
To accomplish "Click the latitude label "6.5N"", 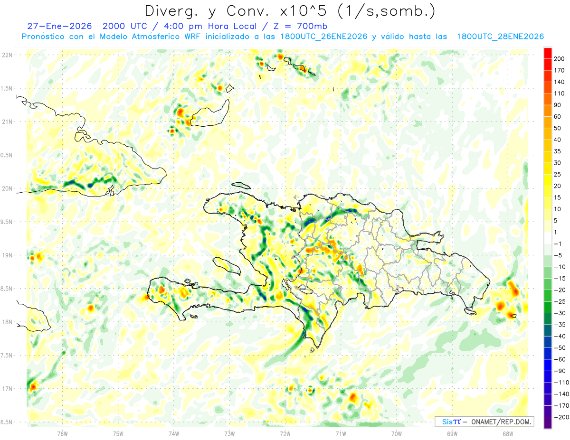I will click(x=7, y=422).
